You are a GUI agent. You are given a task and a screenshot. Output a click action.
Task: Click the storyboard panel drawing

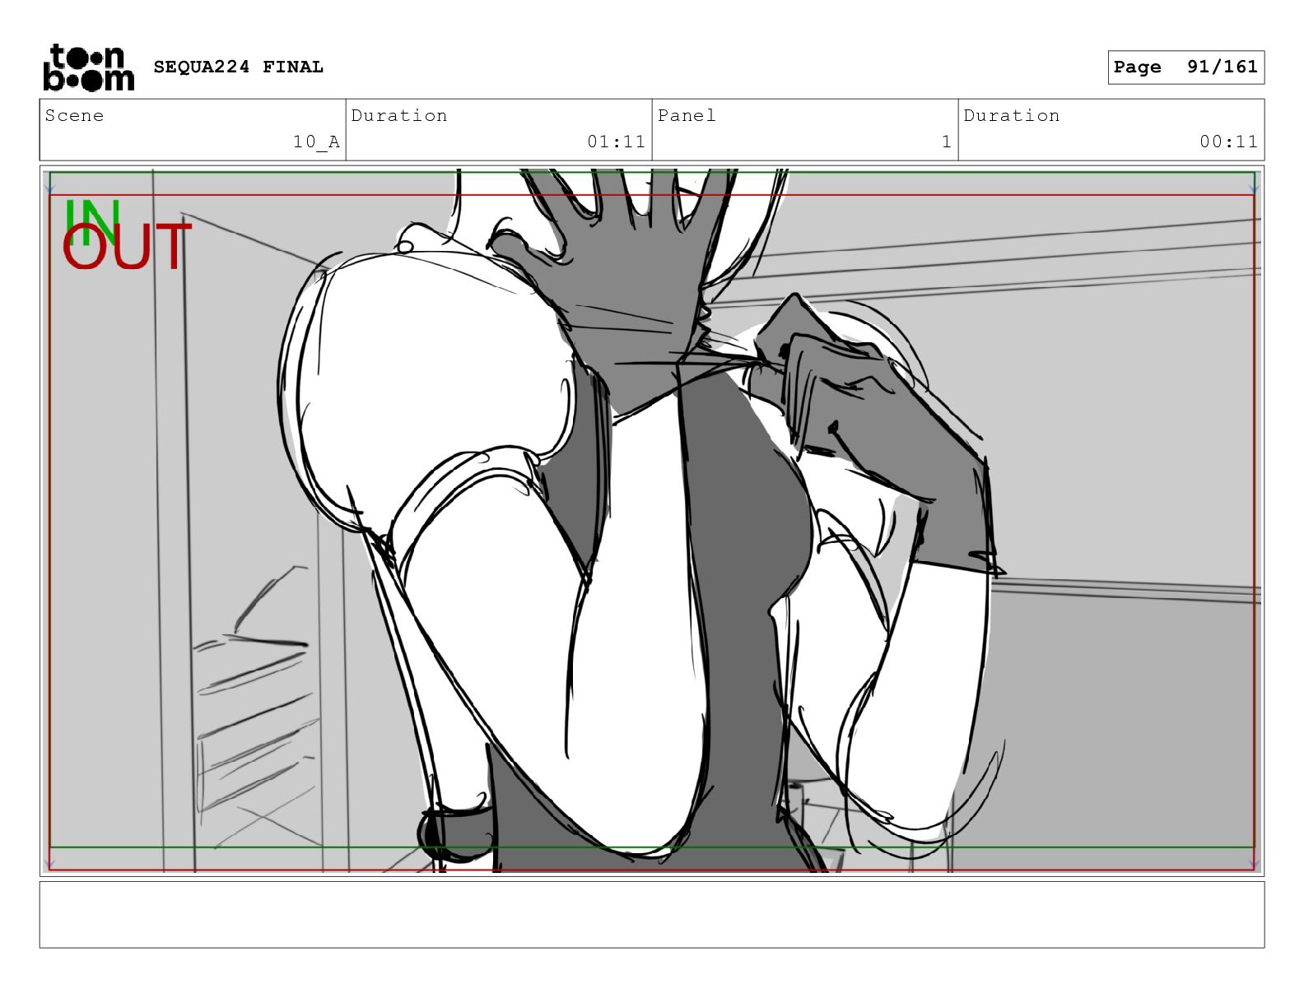(652, 521)
